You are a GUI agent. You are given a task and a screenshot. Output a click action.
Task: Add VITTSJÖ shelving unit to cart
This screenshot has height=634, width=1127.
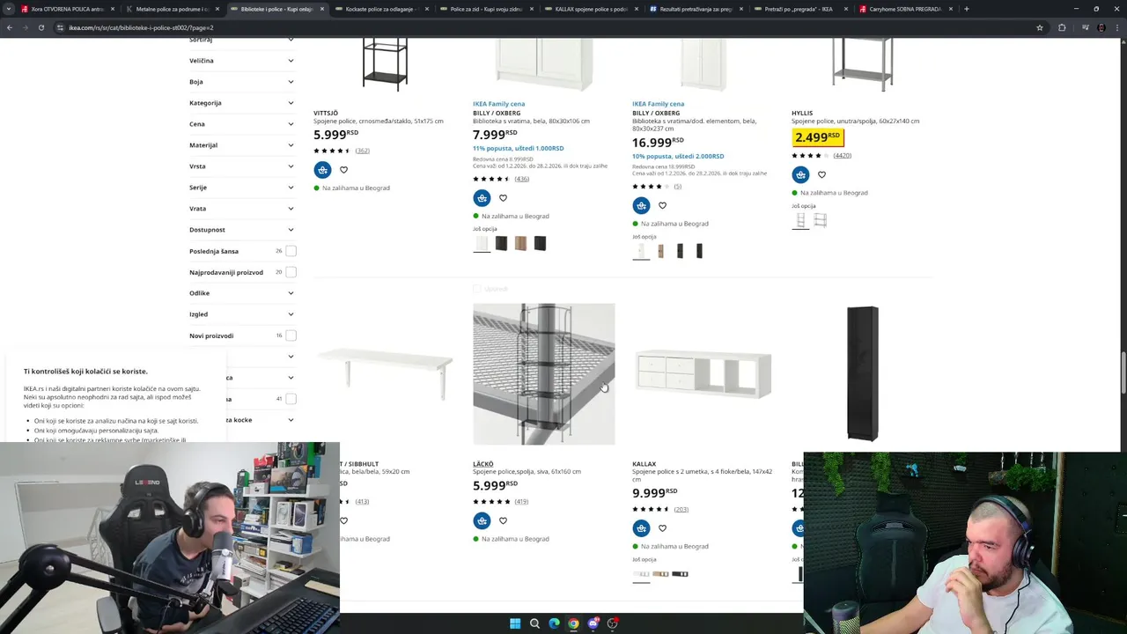coord(322,170)
